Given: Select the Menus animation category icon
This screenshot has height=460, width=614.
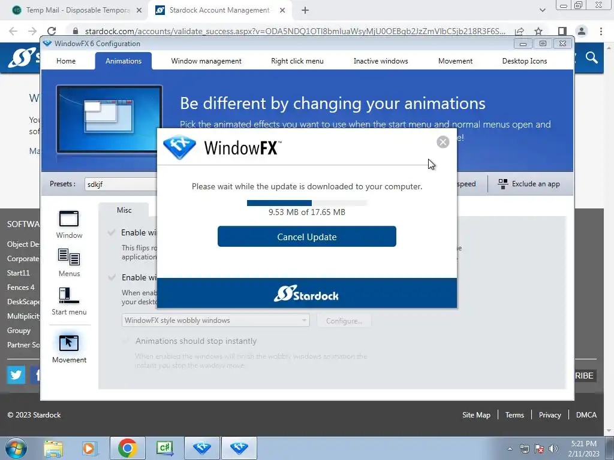Looking at the screenshot, I should (x=69, y=263).
